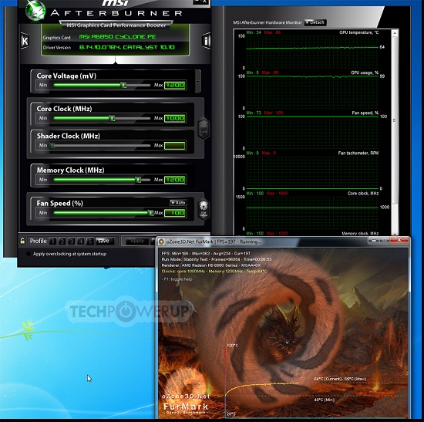Select profile slot 3
424x422 pixels.
(x=72, y=241)
